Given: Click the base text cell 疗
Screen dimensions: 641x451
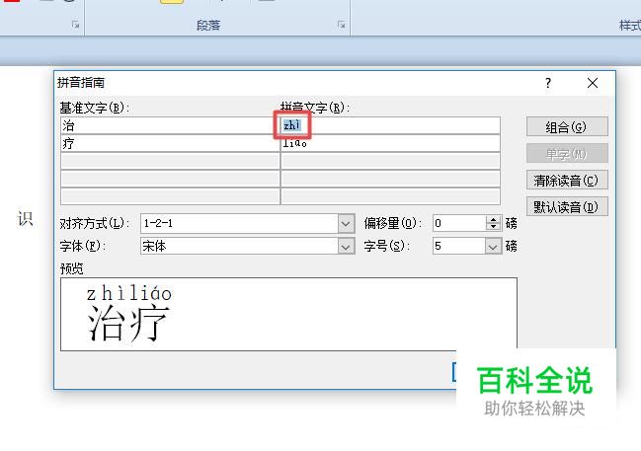Looking at the screenshot, I should pyautogui.click(x=170, y=143).
